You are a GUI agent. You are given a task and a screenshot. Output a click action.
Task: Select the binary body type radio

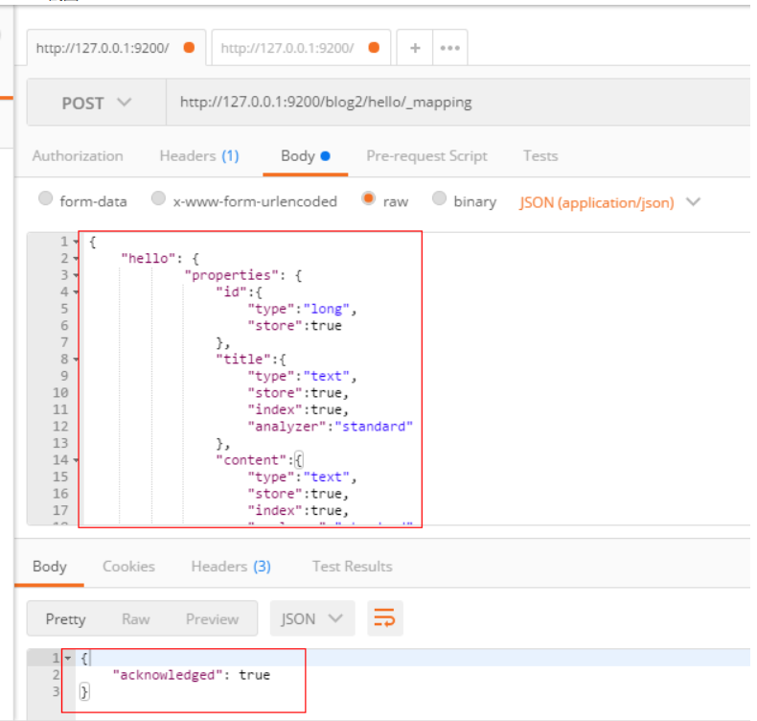[x=440, y=200]
